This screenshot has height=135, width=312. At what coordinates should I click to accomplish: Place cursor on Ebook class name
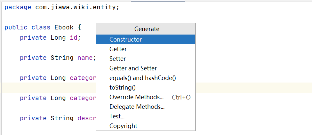(64, 27)
